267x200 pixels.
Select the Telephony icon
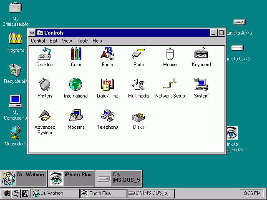click(107, 115)
